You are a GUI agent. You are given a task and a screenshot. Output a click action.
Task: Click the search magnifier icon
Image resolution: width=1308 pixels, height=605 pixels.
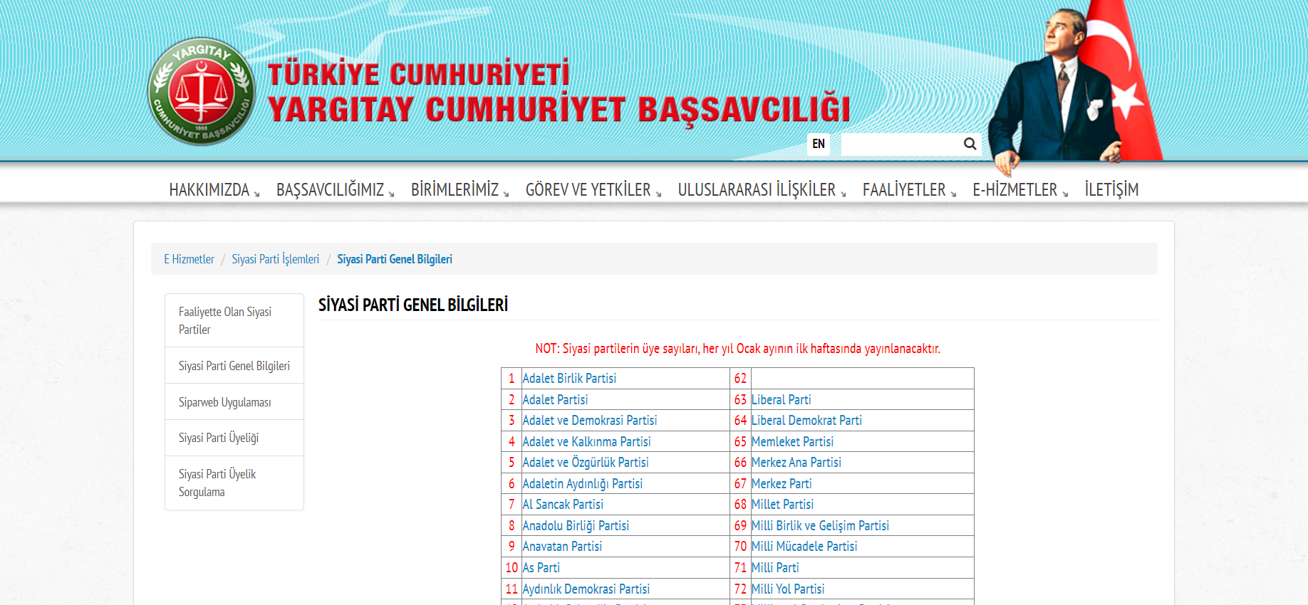click(970, 144)
